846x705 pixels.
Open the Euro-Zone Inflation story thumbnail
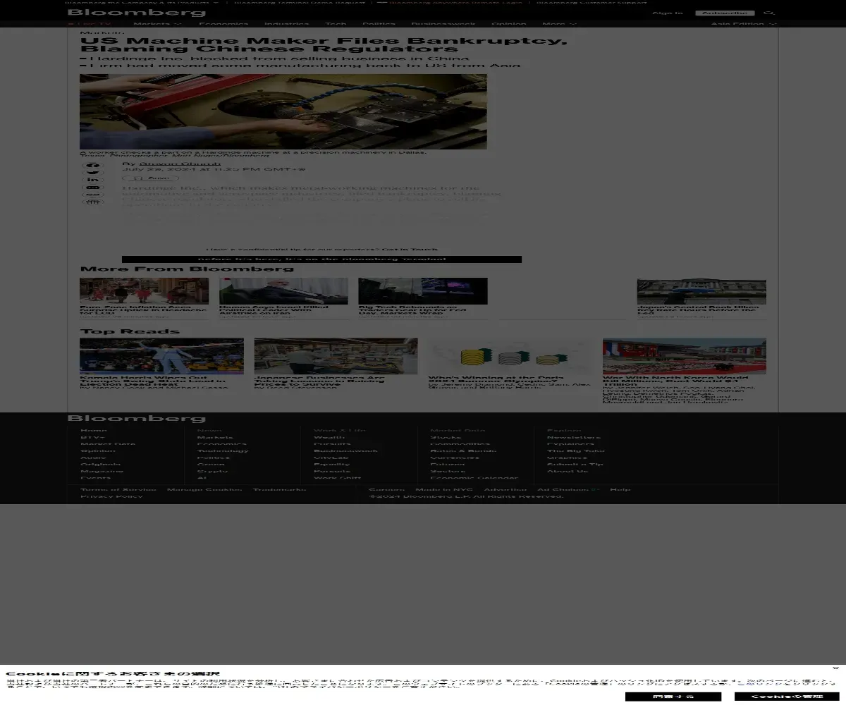coord(145,291)
